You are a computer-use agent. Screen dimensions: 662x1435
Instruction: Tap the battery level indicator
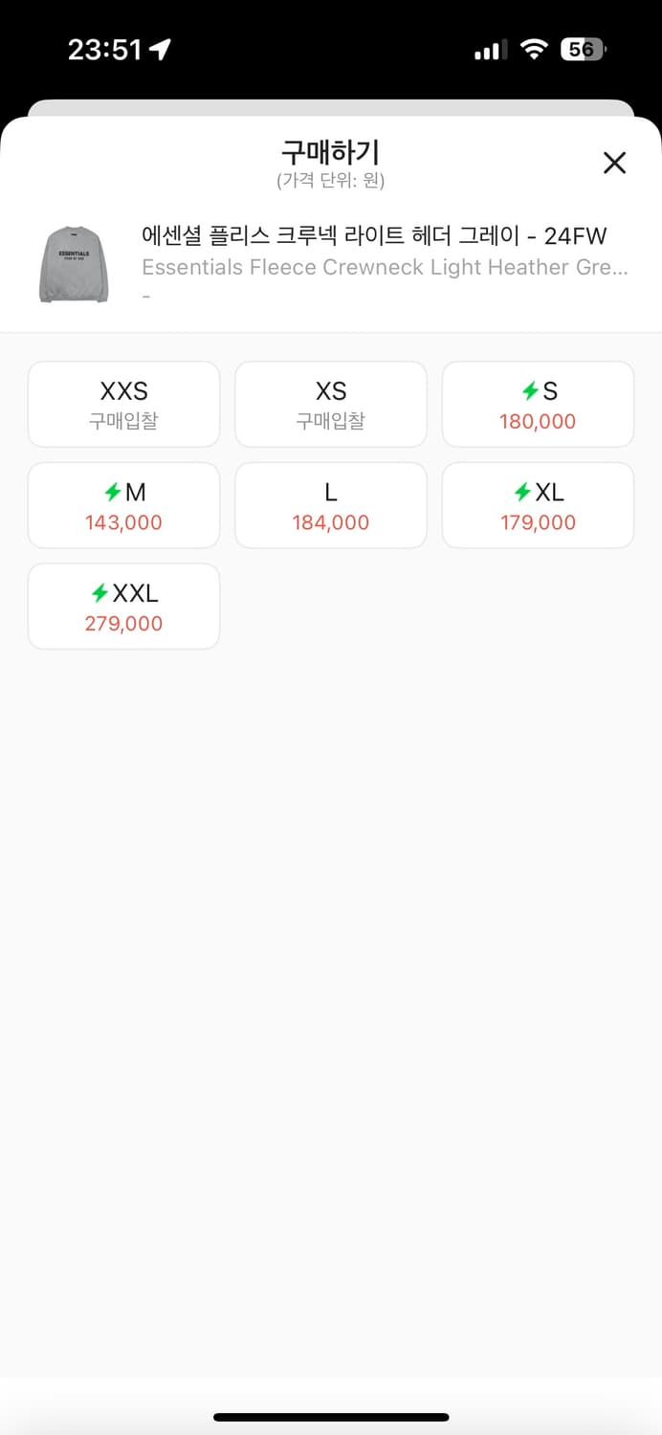[583, 50]
